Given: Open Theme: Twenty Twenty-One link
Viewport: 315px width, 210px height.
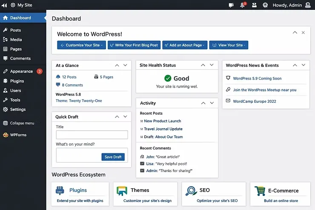Looking at the screenshot, I should click(x=79, y=101).
